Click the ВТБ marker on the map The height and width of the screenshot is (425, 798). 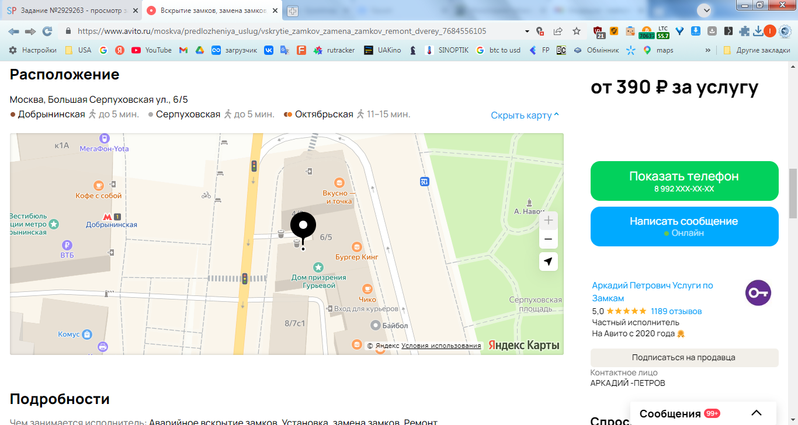(x=68, y=245)
